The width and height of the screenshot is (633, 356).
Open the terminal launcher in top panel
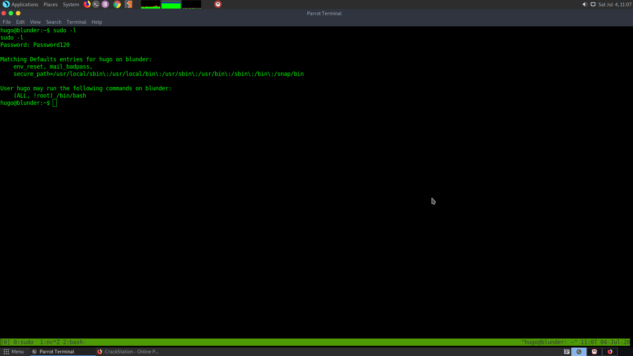pyautogui.click(x=96, y=4)
